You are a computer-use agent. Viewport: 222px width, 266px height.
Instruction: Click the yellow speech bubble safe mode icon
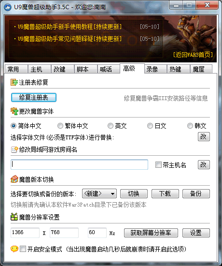coord(14,249)
